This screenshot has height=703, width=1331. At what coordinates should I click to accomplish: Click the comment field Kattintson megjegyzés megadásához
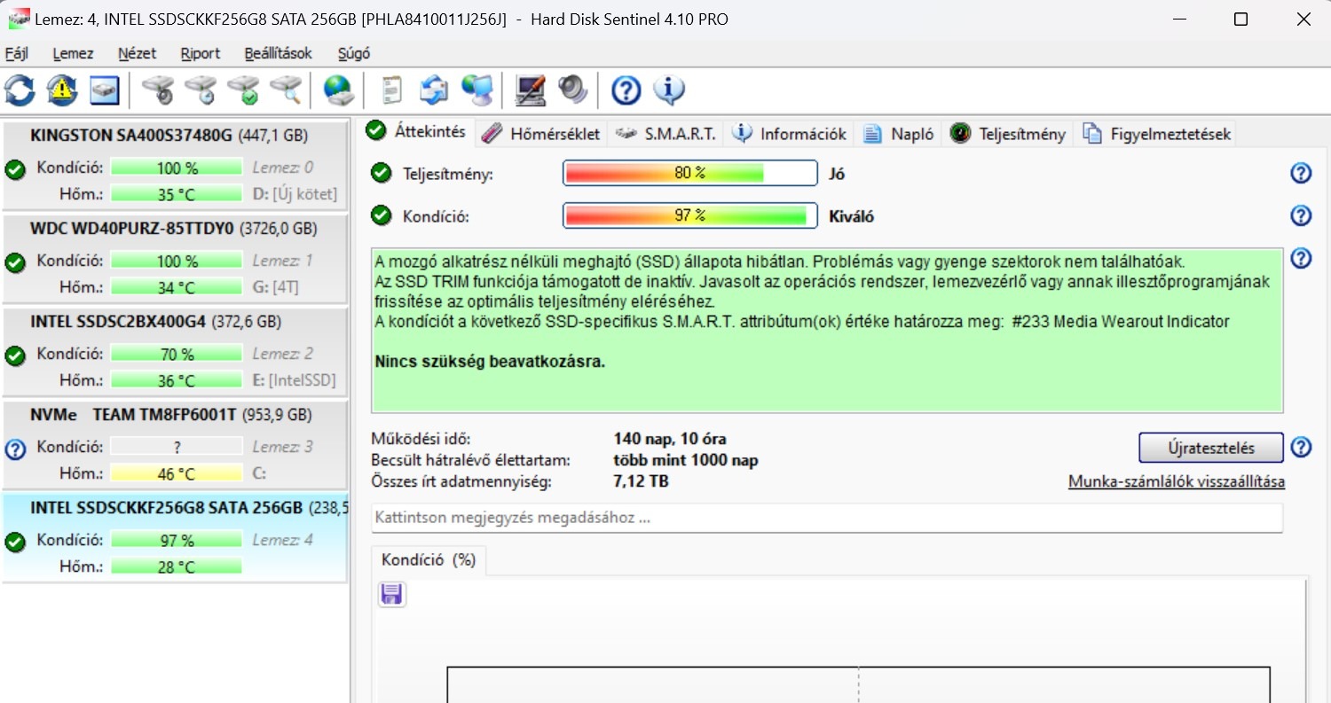(827, 518)
